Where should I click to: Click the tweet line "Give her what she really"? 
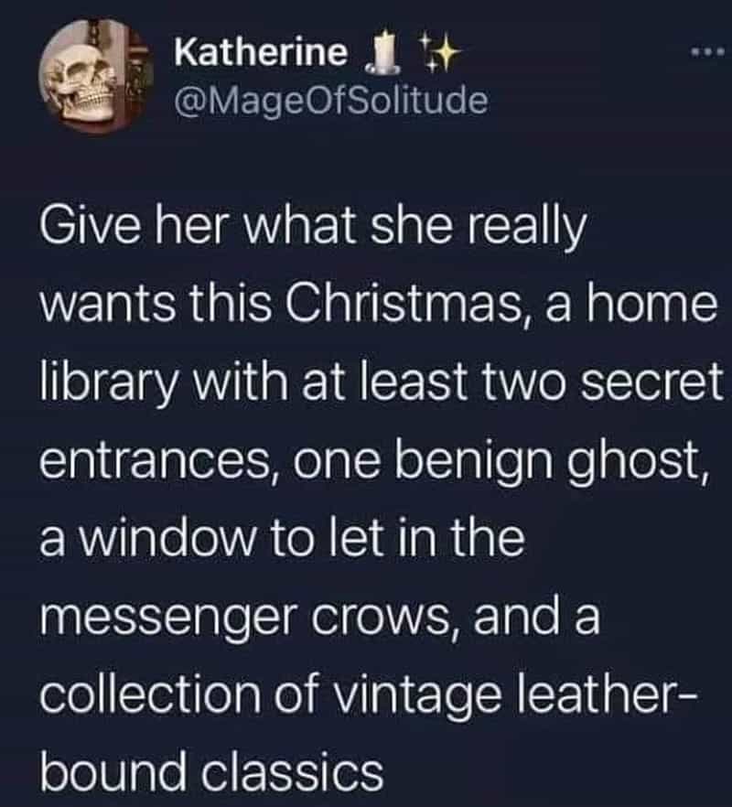tap(314, 227)
